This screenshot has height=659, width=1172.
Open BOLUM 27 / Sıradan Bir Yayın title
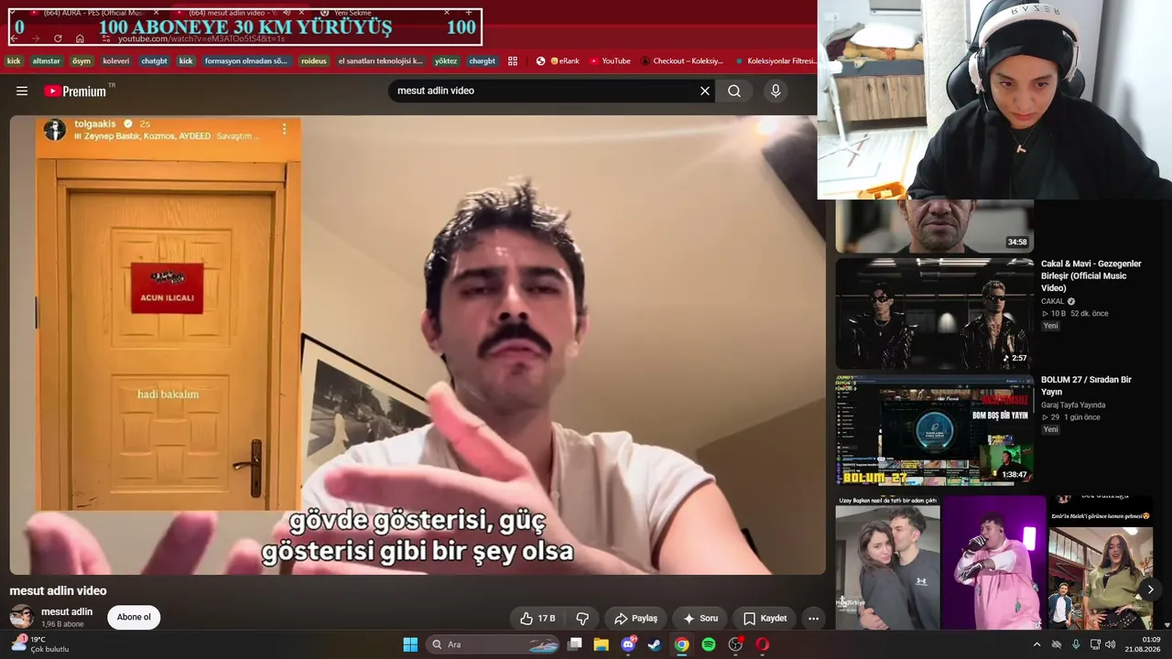[1087, 385]
